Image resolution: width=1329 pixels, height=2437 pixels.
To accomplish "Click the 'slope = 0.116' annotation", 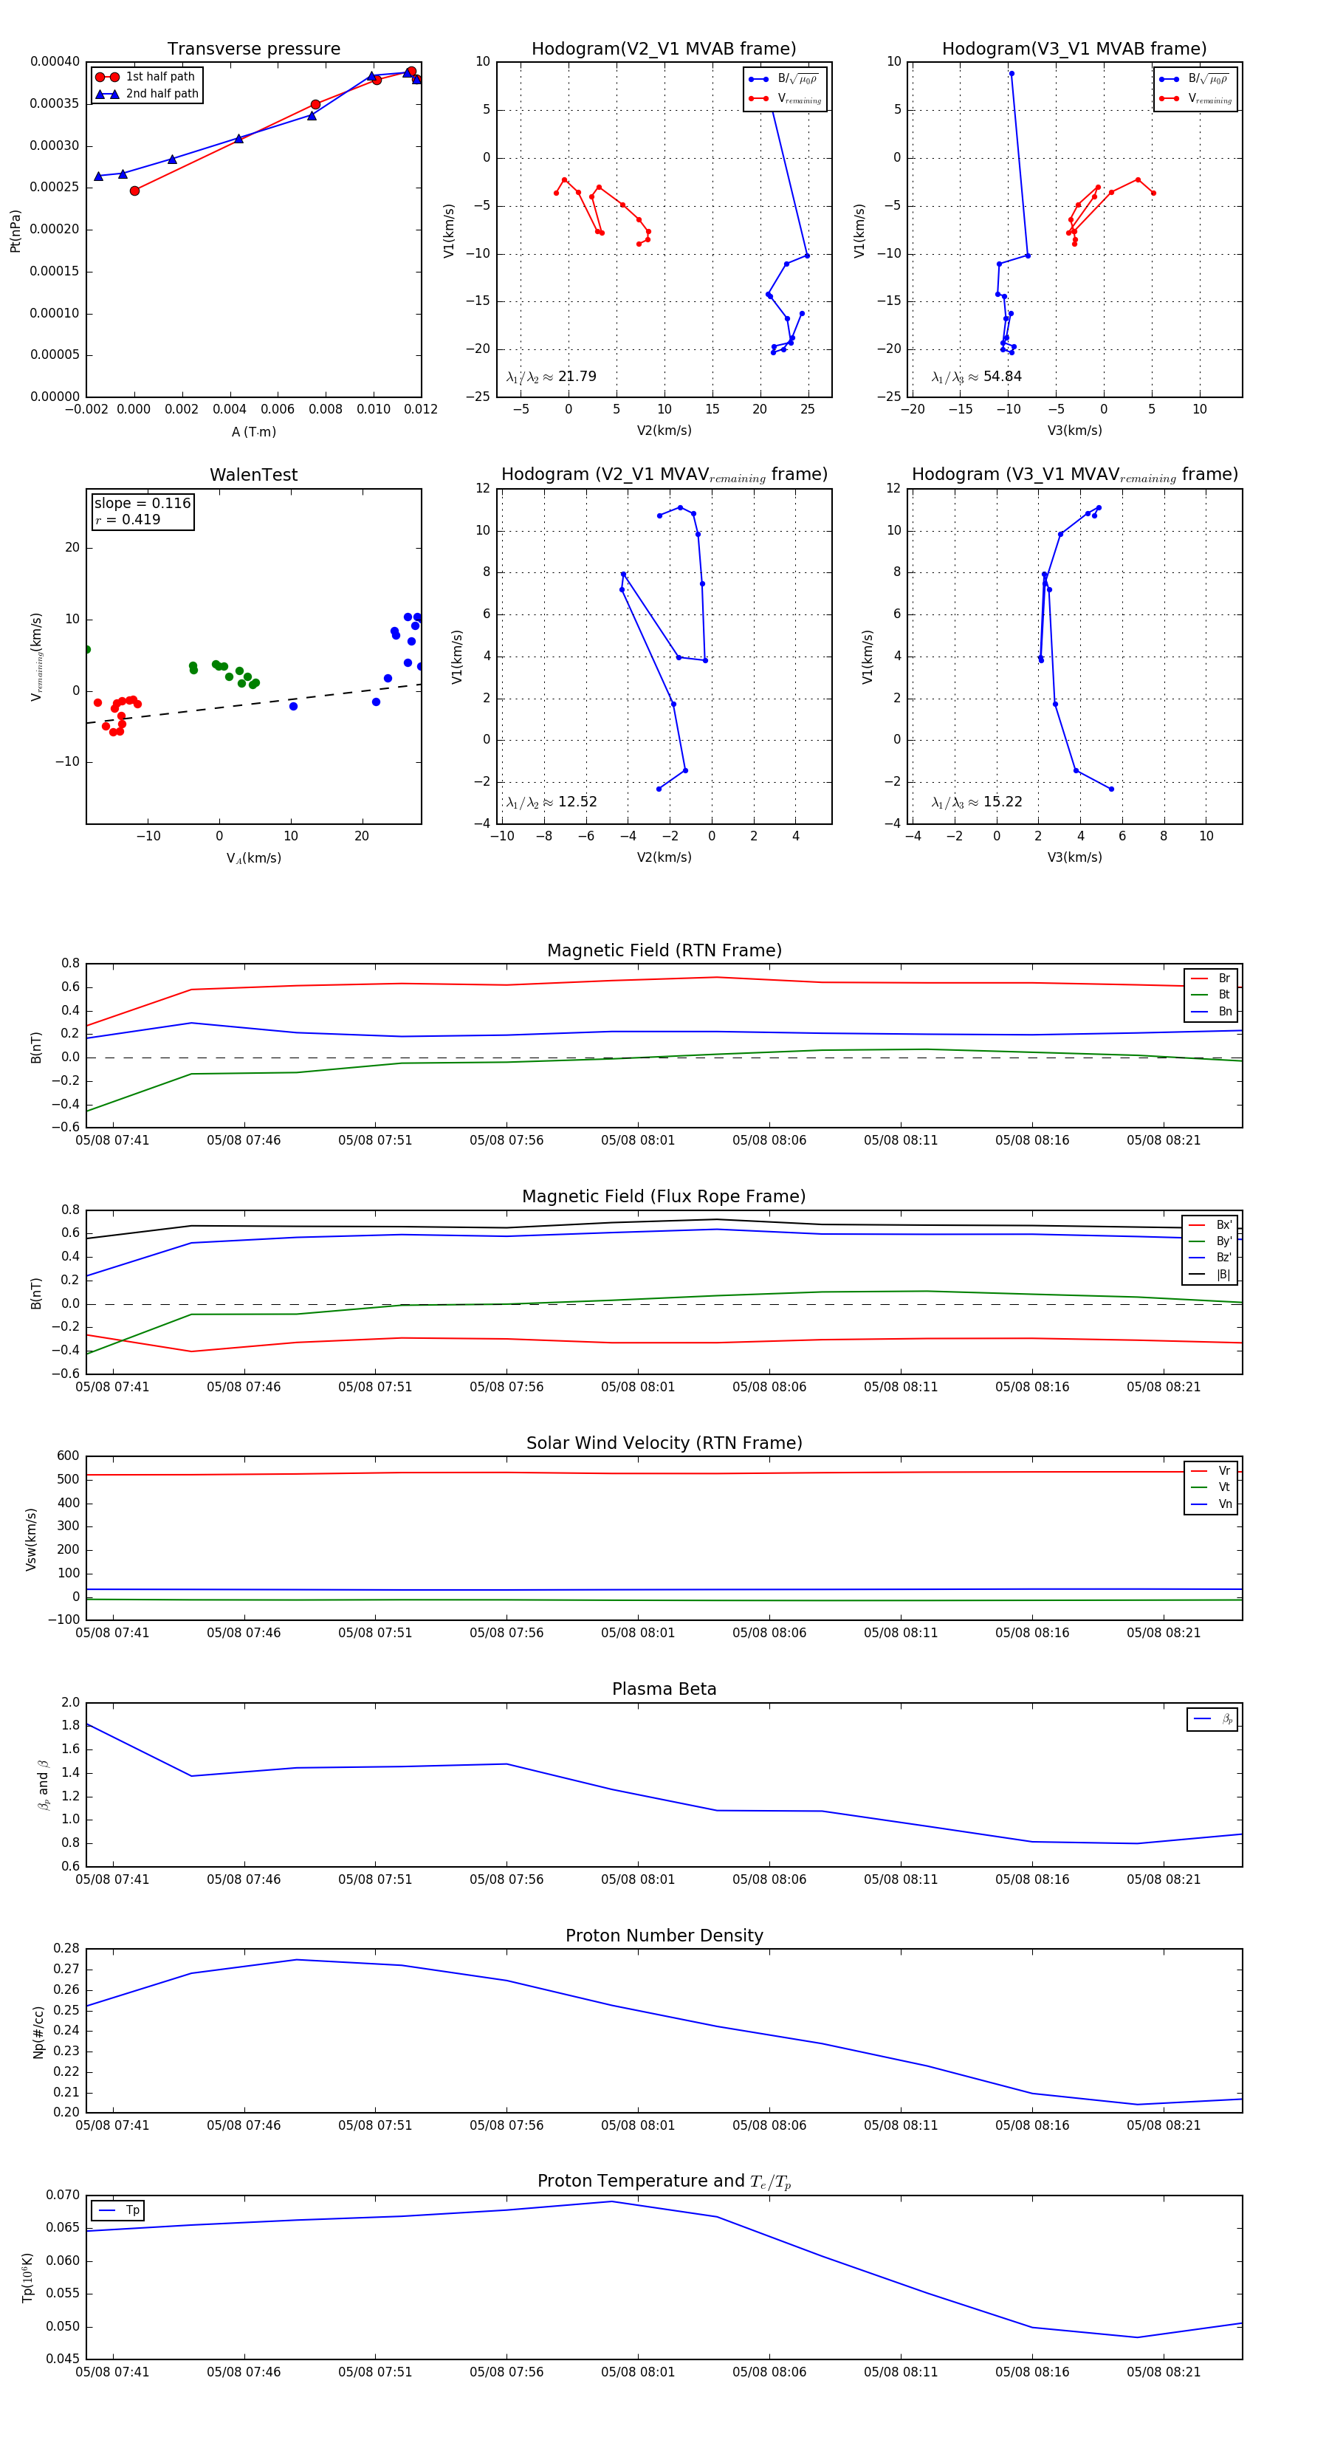I will pyautogui.click(x=142, y=504).
